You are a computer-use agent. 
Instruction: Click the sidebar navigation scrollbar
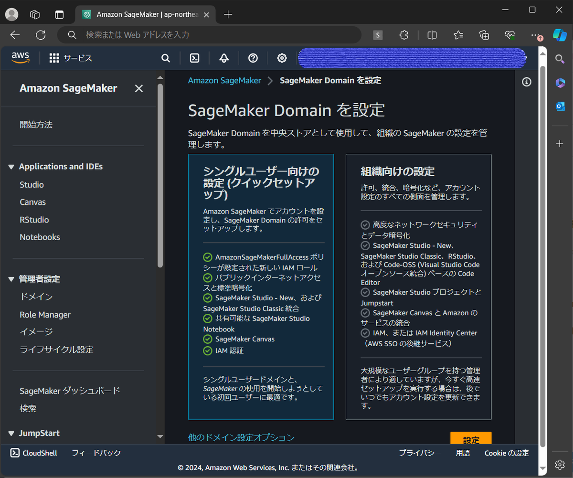click(160, 175)
